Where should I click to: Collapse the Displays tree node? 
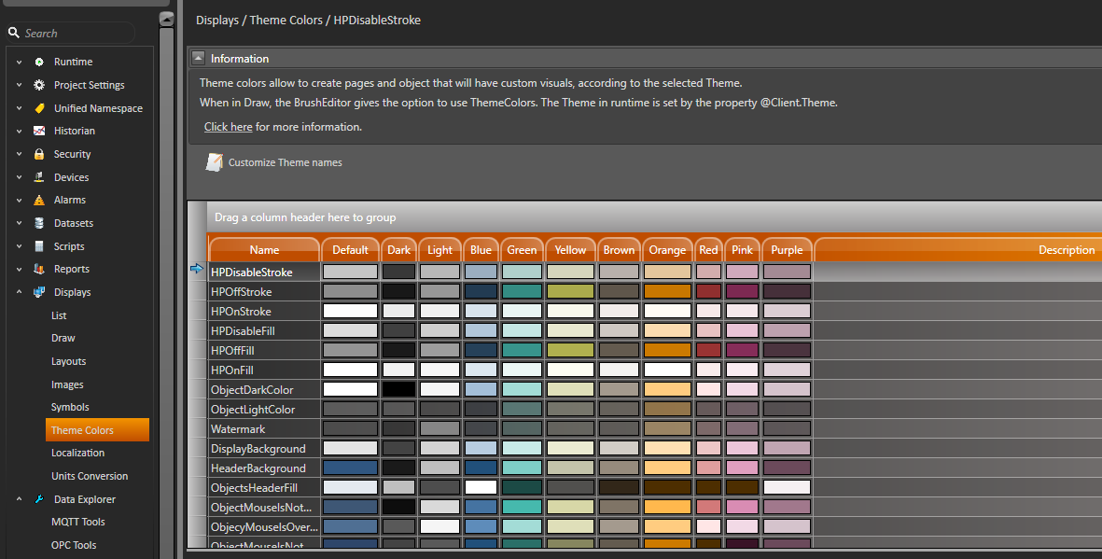19,292
